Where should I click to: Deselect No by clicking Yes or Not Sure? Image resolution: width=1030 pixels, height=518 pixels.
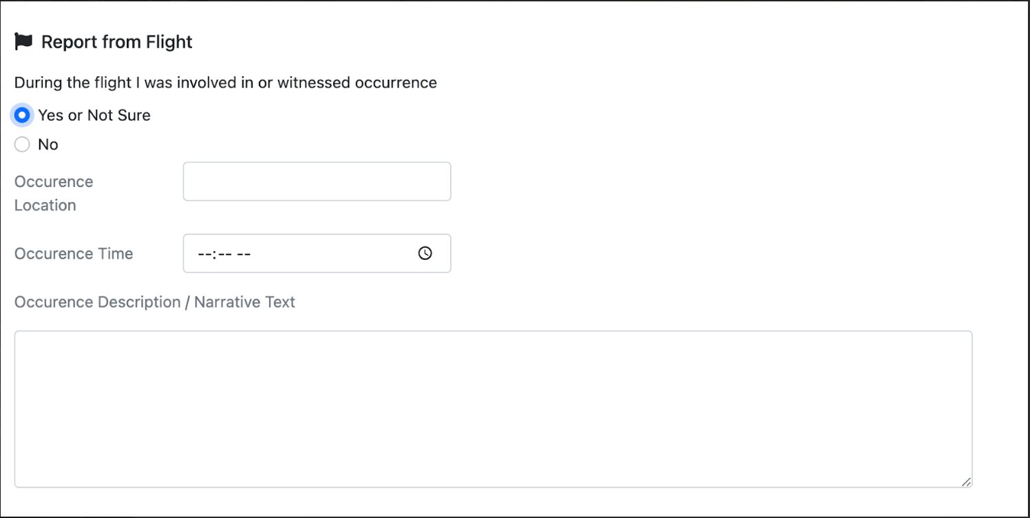point(21,115)
